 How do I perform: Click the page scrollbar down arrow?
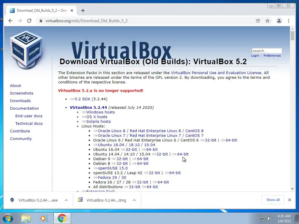pyautogui.click(x=292, y=189)
